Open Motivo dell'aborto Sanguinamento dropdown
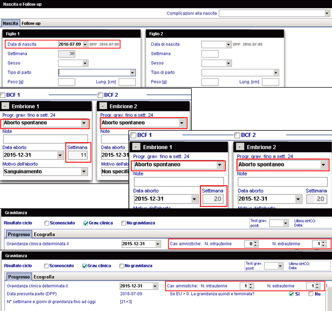Viewport: 332px width, 311px height. (84, 172)
